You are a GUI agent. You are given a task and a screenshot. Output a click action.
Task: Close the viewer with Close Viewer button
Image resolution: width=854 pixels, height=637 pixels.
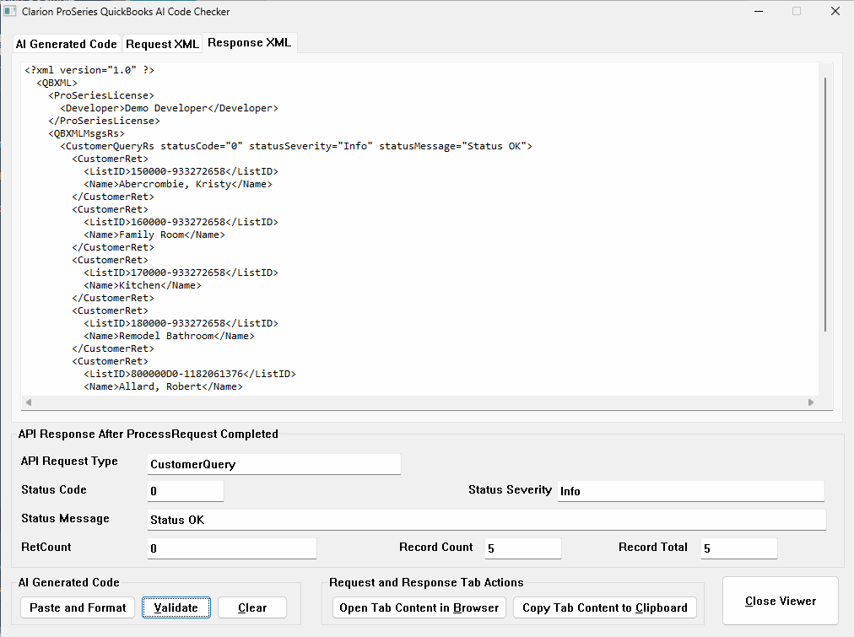click(780, 601)
